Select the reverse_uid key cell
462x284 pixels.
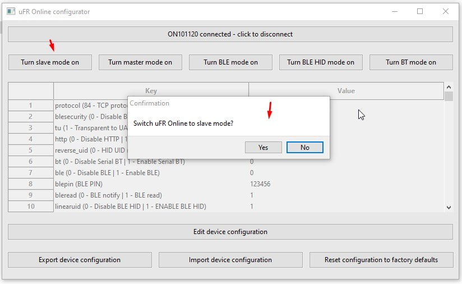91,150
